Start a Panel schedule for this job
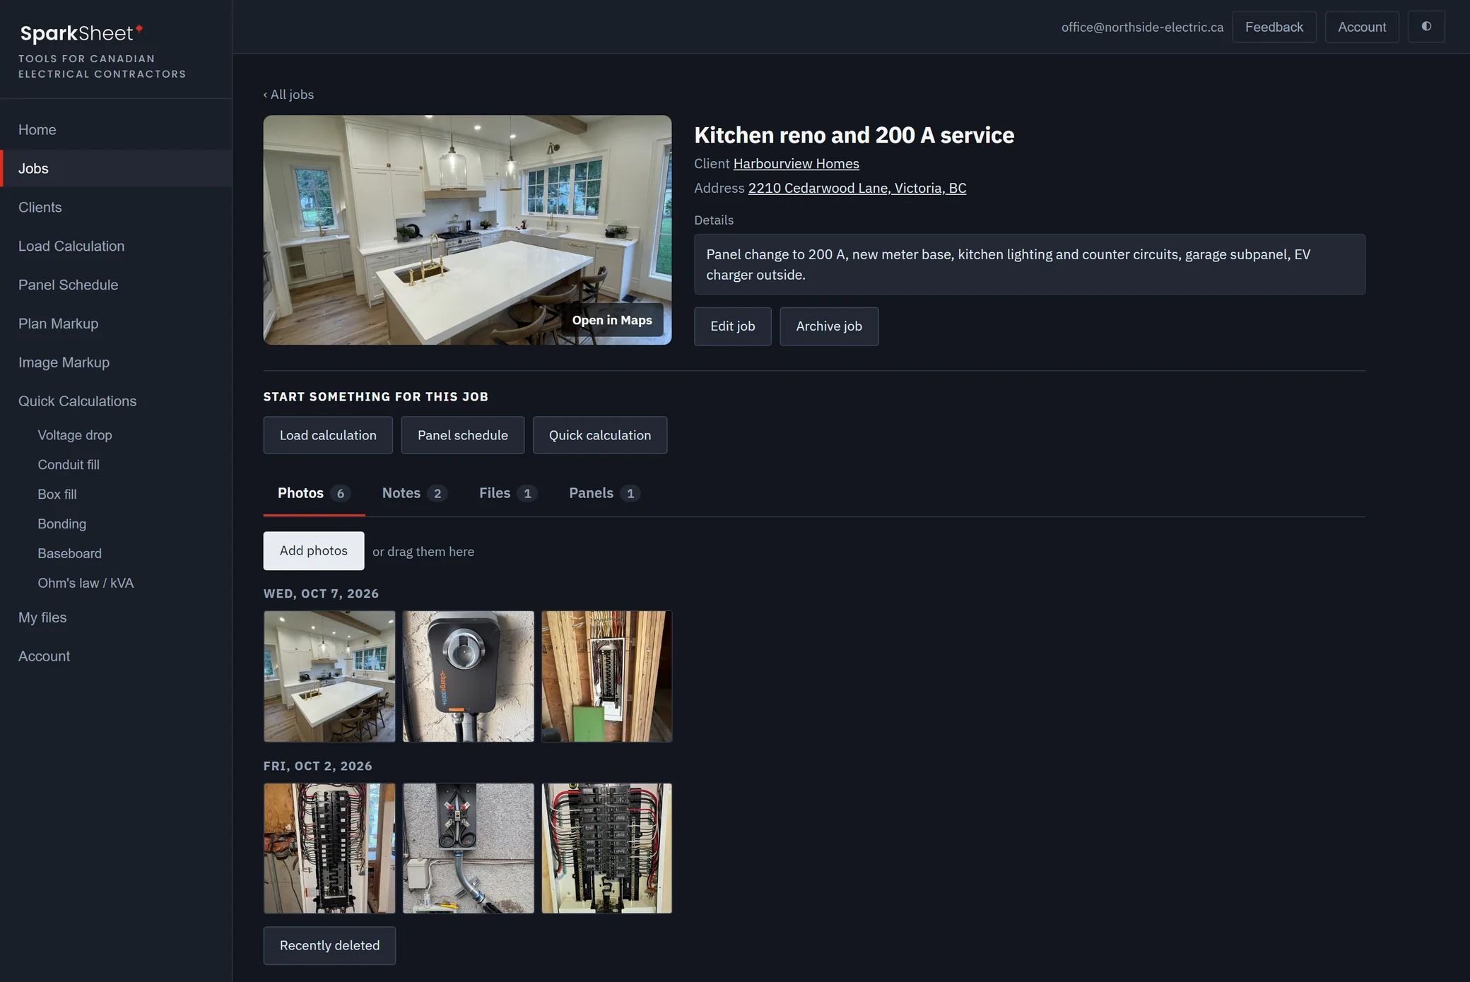Screen dimensions: 1470x982 coord(462,435)
